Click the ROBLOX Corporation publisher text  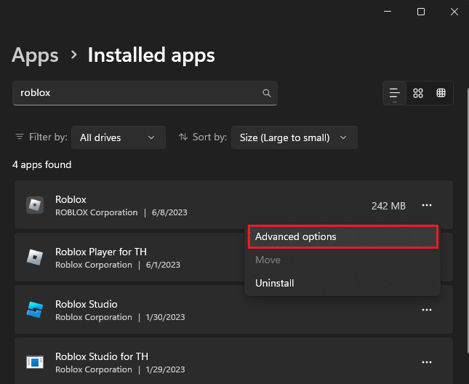96,212
